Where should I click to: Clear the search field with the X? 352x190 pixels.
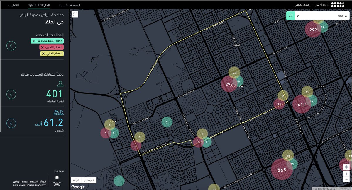pos(298,16)
